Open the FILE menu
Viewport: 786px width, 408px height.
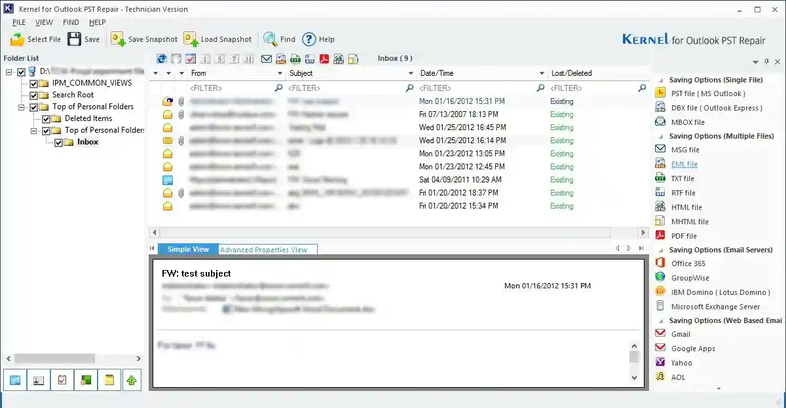[19, 22]
